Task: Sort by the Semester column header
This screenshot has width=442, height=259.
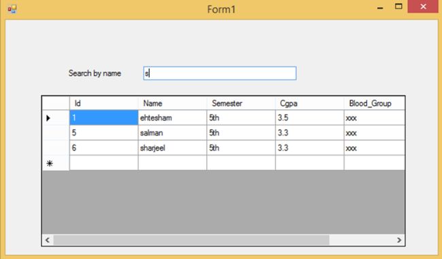Action: [241, 103]
